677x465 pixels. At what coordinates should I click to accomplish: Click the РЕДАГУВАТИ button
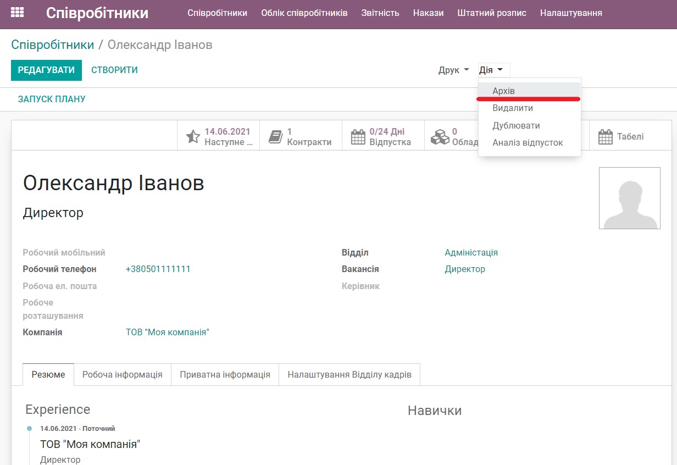point(46,70)
